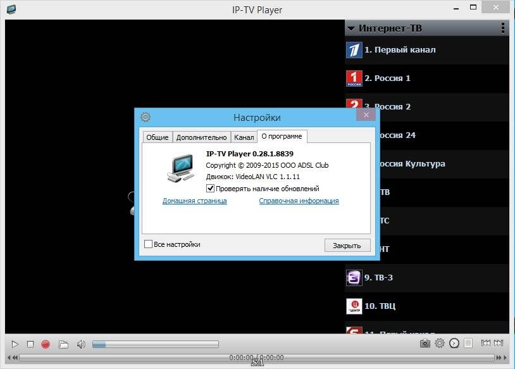
Task: Enable the Все настройки checkbox
Action: pyautogui.click(x=149, y=244)
